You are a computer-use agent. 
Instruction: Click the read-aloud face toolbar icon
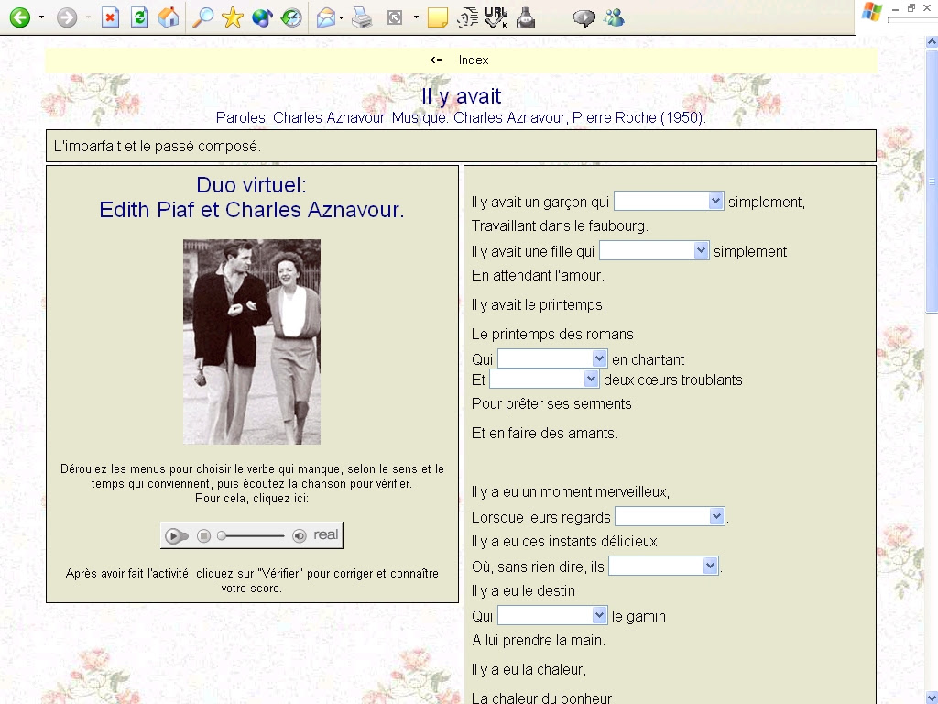tap(468, 18)
